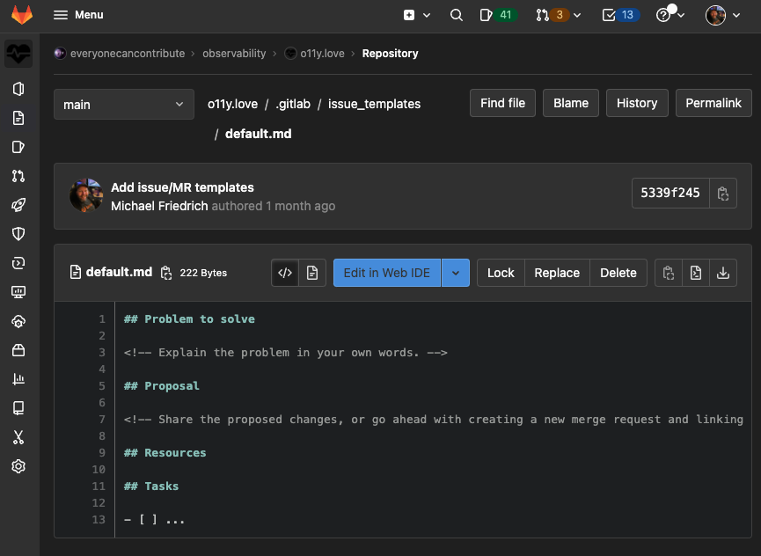This screenshot has width=761, height=556.
Task: Expand the help menu chevron
Action: [681, 15]
